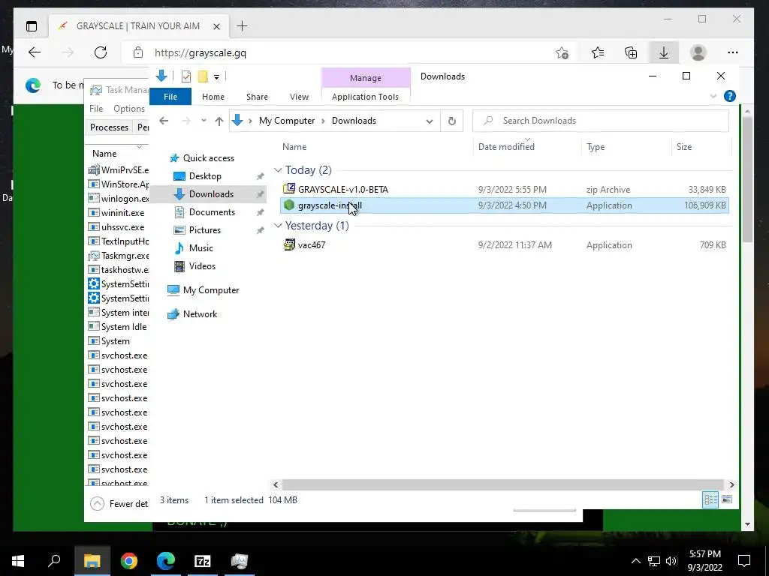Open the Share ribbon tab
The height and width of the screenshot is (576, 769).
(x=257, y=97)
